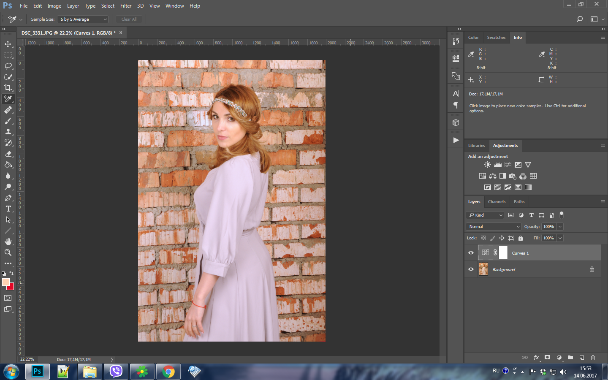
Task: Click the Clear All button
Action: tap(129, 19)
